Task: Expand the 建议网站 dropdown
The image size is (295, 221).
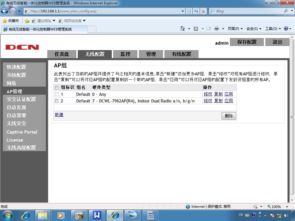Action: pyautogui.click(x=54, y=21)
